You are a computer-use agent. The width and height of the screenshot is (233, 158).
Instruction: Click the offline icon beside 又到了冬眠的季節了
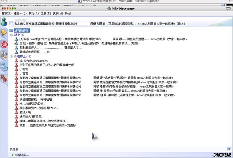pos(16,65)
